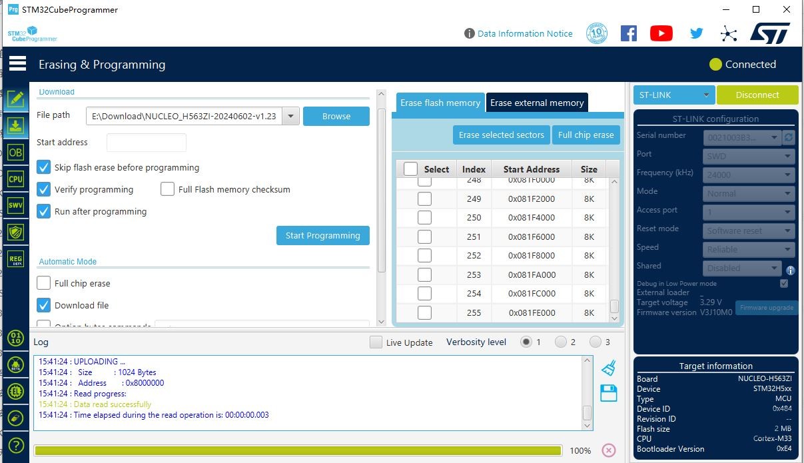The height and width of the screenshot is (463, 804).
Task: Save the log with floppy disk icon
Action: tap(609, 393)
